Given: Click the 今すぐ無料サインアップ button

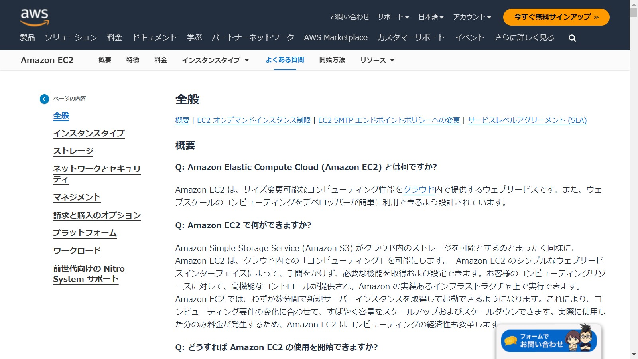Looking at the screenshot, I should click(556, 17).
